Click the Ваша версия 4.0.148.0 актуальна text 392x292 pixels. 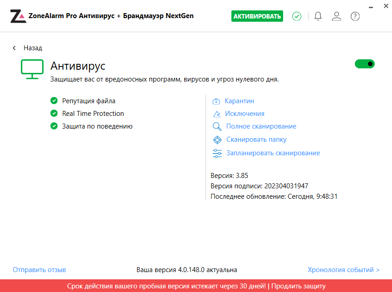coord(187,270)
